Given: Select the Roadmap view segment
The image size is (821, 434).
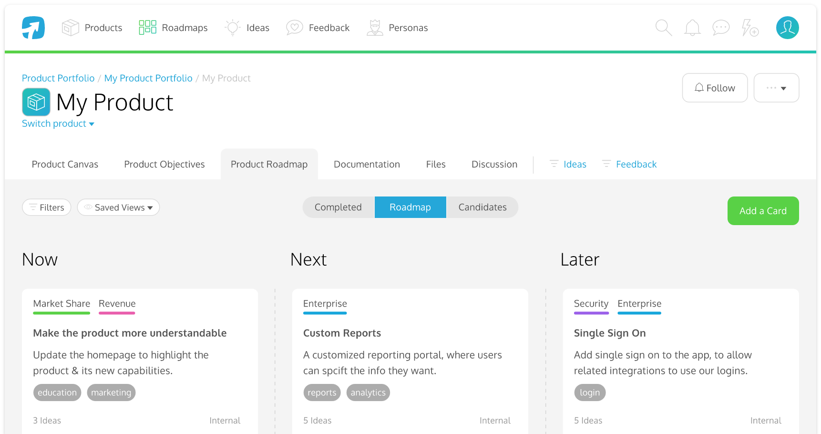Looking at the screenshot, I should (x=410, y=207).
